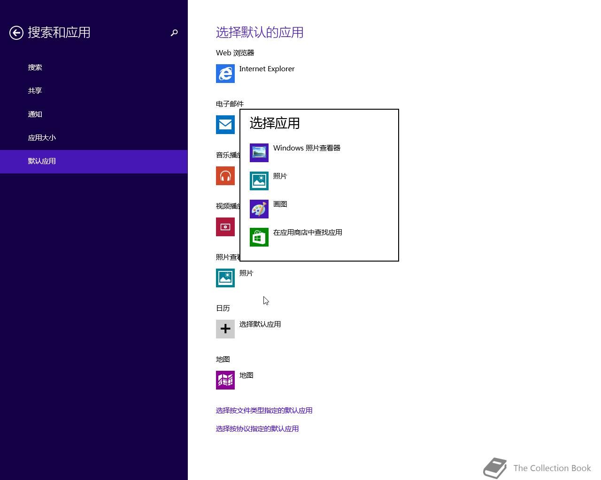
Task: Click the 照片 label in the popup list
Action: [x=280, y=176]
